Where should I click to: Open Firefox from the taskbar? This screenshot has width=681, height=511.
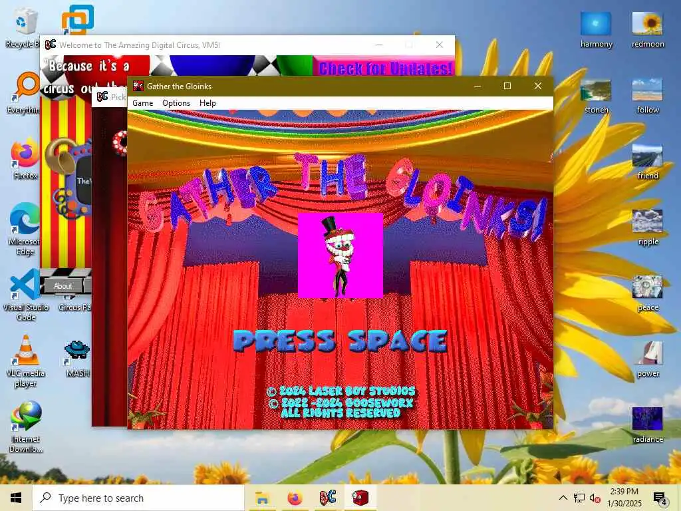coord(295,498)
